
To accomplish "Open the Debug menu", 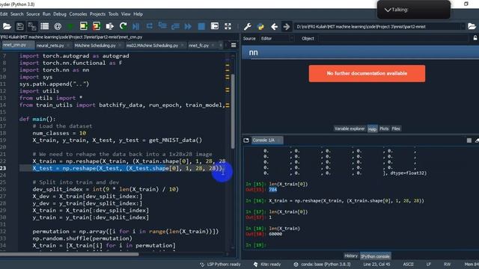I will click(60, 14).
